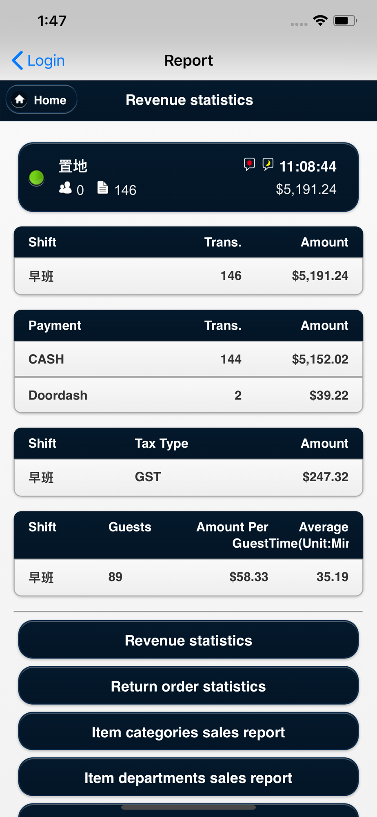377x817 pixels.
Task: Select the GST tax type row
Action: pos(188,477)
